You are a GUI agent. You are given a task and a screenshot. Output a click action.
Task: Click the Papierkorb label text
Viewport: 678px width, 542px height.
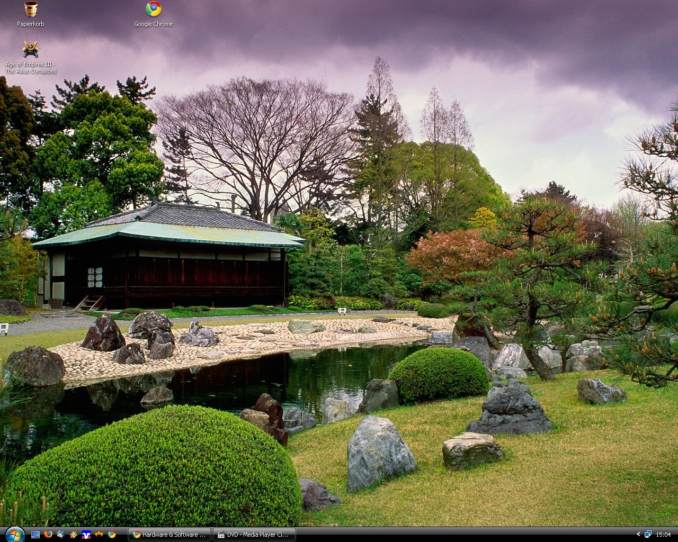pyautogui.click(x=30, y=24)
